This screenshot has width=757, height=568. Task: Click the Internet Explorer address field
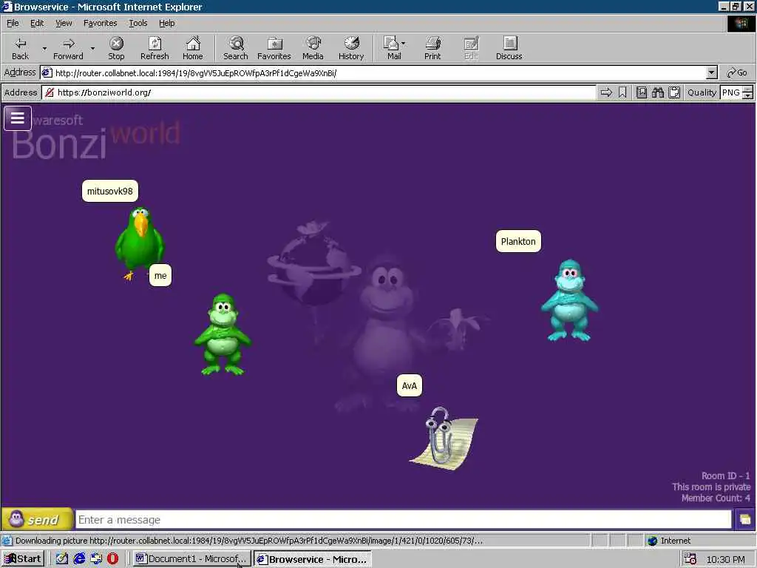pyautogui.click(x=373, y=73)
